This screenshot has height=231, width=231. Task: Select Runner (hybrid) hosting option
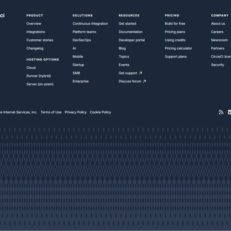point(38,76)
